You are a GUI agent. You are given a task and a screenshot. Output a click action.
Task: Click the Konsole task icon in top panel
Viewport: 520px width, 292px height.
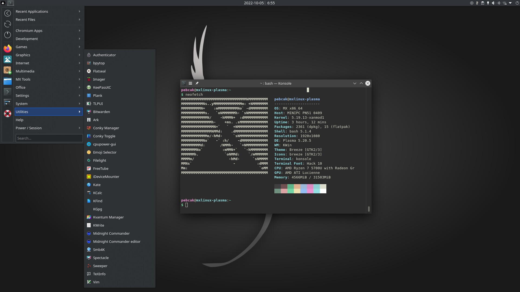pyautogui.click(x=10, y=3)
